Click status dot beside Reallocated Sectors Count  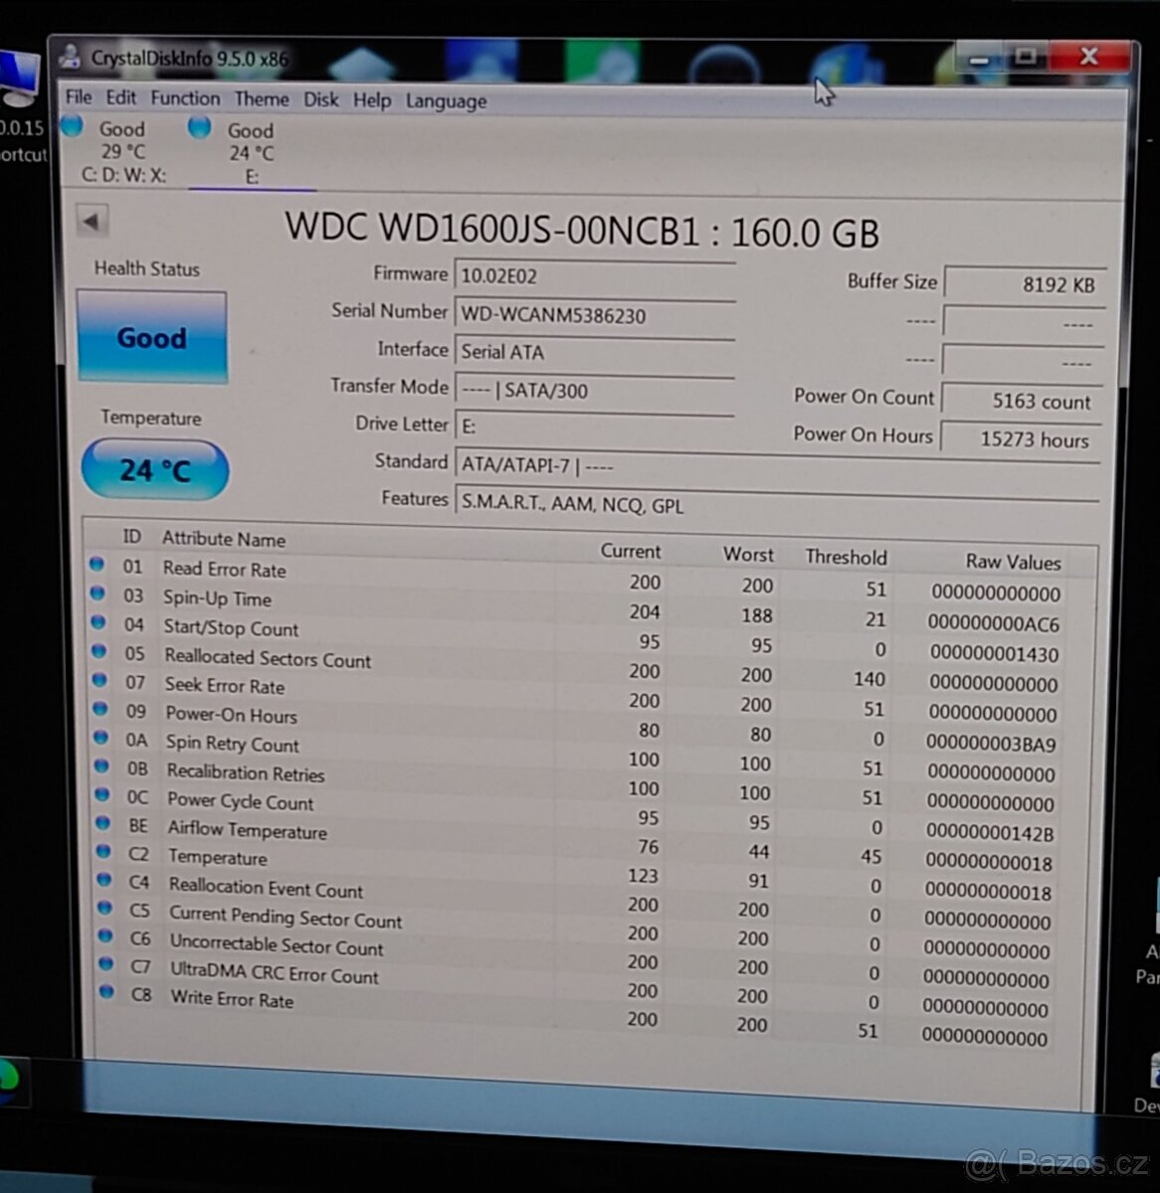point(98,651)
